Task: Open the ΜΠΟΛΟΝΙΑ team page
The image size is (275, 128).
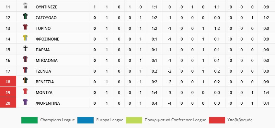Action: 46,61
